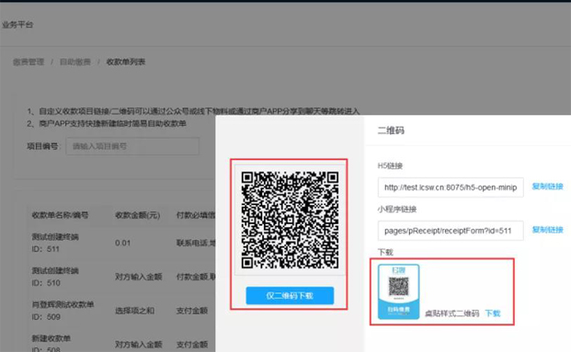This screenshot has width=571, height=352.
Task: Open the 桌贴样式 QR thumbnail
Action: (x=398, y=291)
